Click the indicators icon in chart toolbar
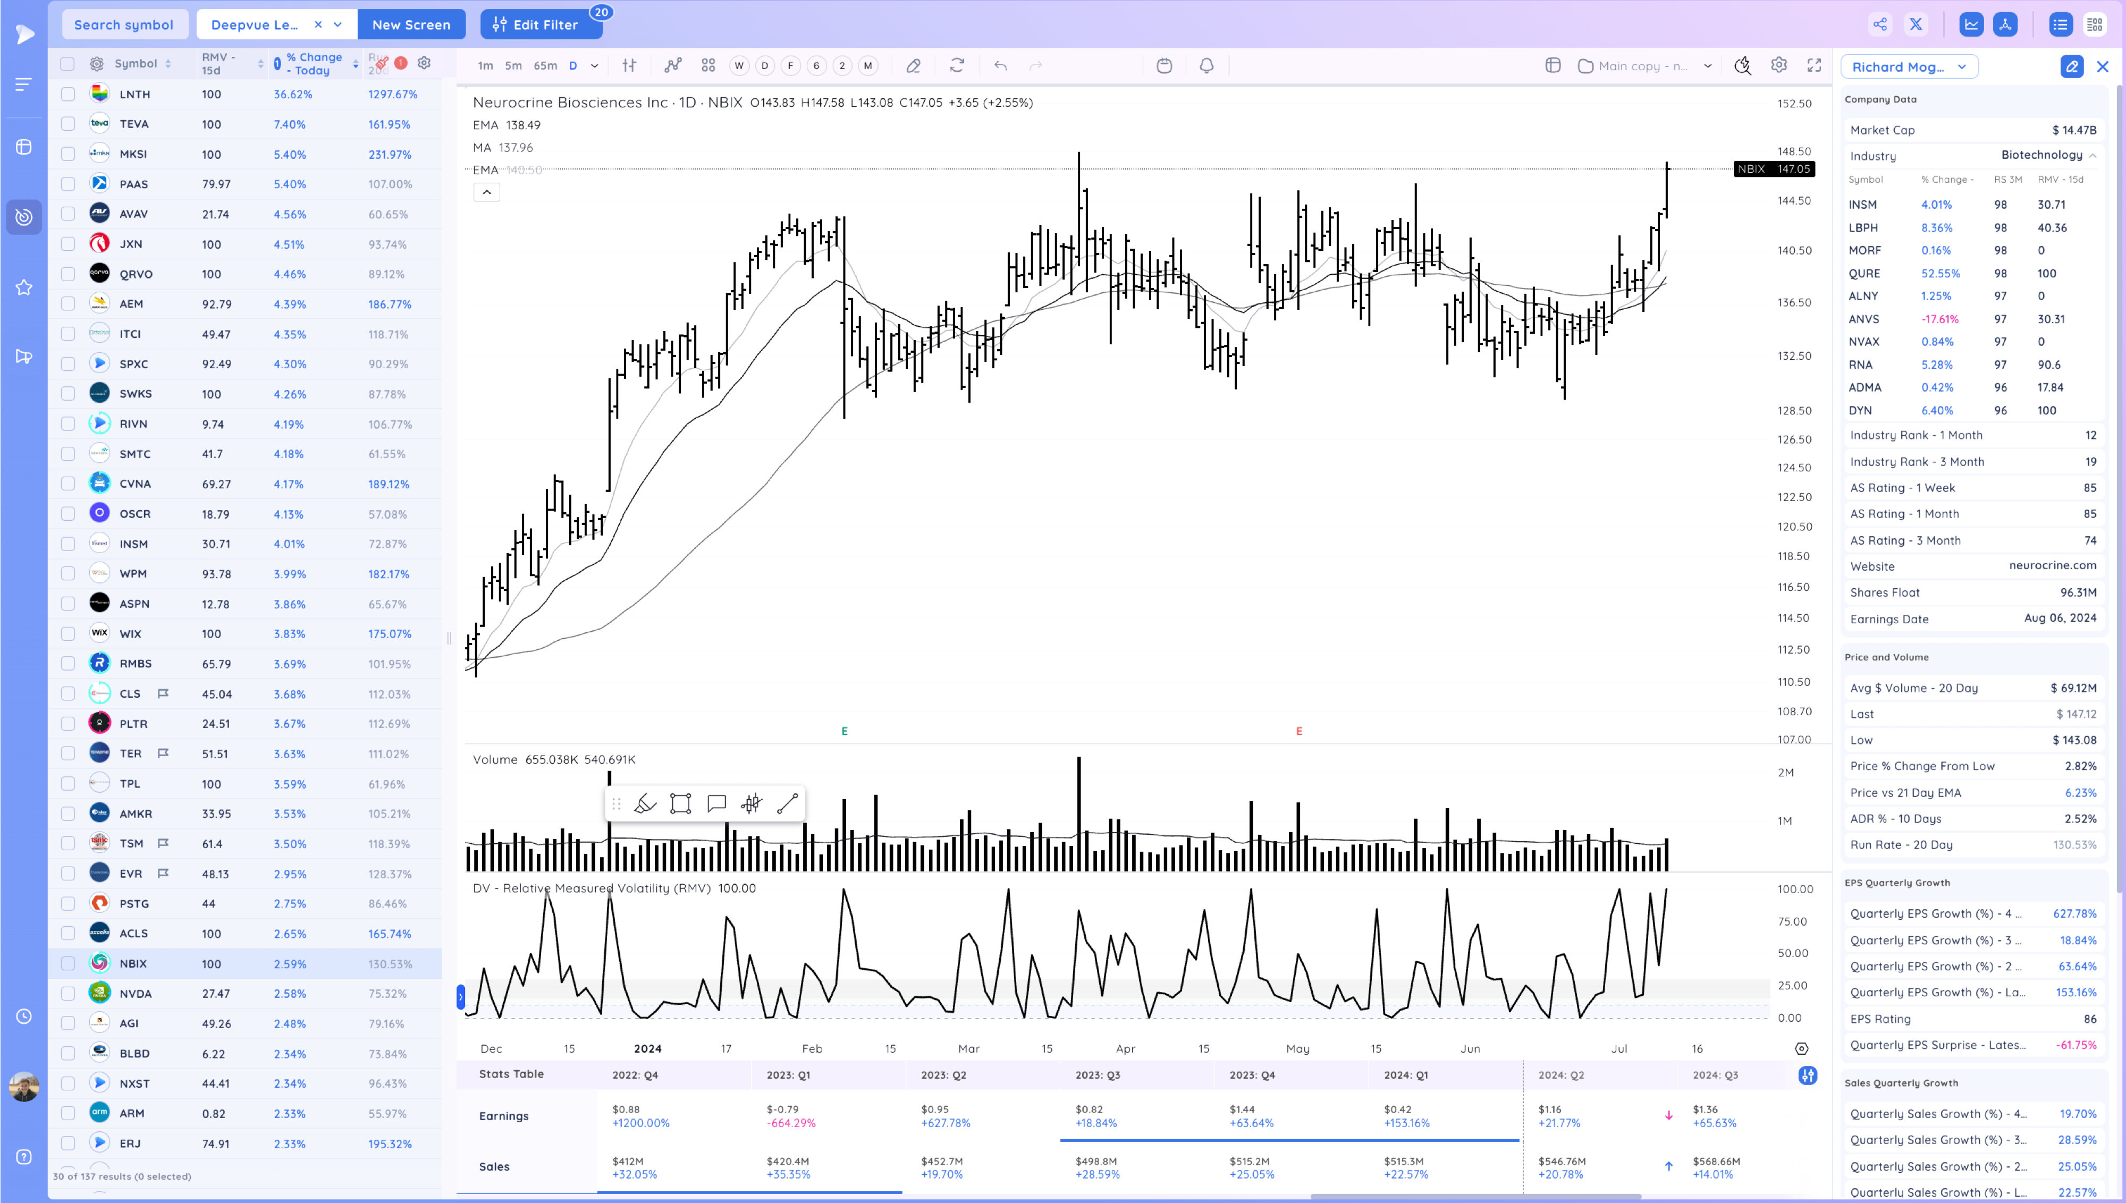 [672, 65]
